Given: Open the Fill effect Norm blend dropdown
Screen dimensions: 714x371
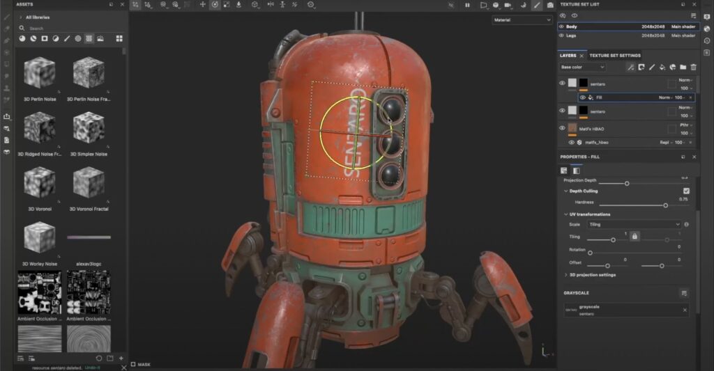Looking at the screenshot, I should pyautogui.click(x=665, y=97).
